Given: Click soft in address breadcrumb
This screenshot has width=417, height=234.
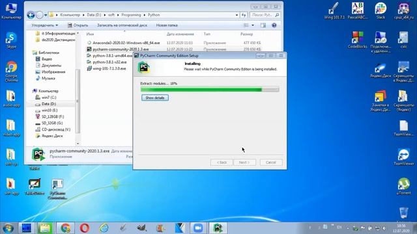Looking at the screenshot, I should 111,15.
